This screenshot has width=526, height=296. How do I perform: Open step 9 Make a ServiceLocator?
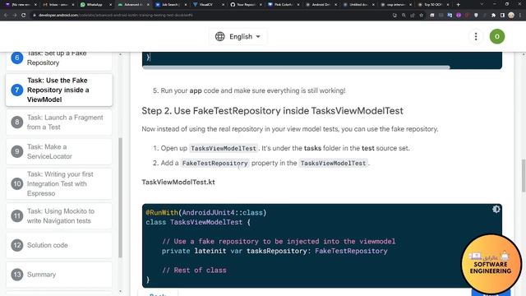[59, 151]
